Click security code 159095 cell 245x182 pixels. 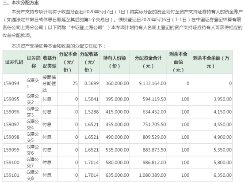pyautogui.click(x=14, y=99)
